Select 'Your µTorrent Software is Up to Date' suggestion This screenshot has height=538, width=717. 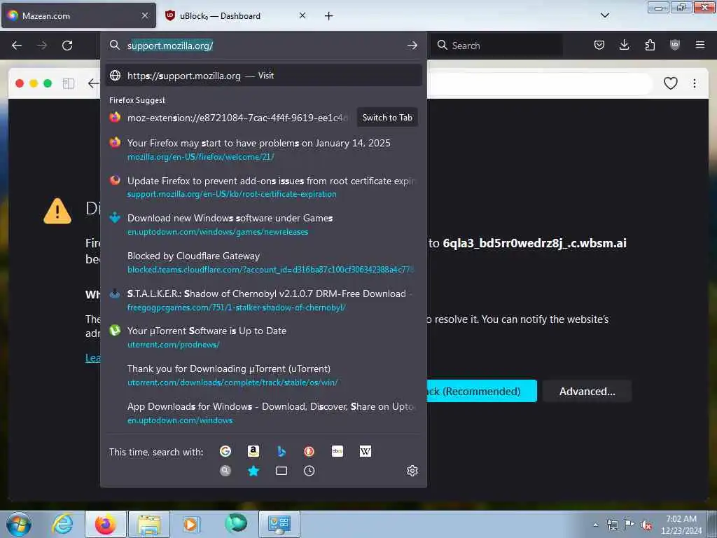263,337
